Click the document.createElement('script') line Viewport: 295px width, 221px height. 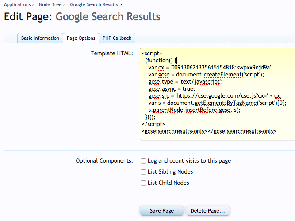pyautogui.click(x=206, y=75)
